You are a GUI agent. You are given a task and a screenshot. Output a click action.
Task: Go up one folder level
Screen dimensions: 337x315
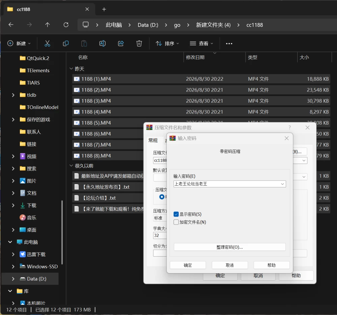pos(48,25)
